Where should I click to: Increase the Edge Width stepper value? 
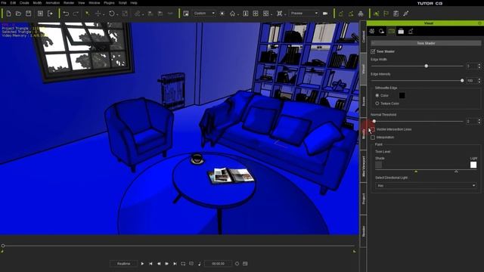coord(479,65)
